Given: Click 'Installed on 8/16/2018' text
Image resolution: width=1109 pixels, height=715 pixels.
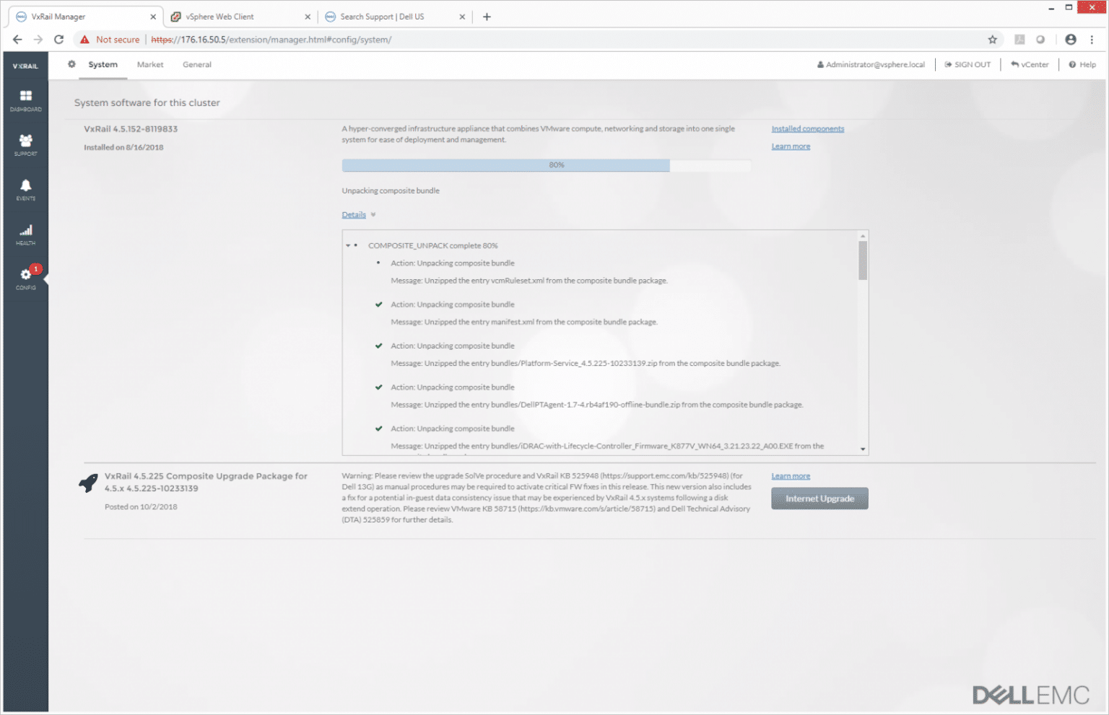Looking at the screenshot, I should (123, 147).
